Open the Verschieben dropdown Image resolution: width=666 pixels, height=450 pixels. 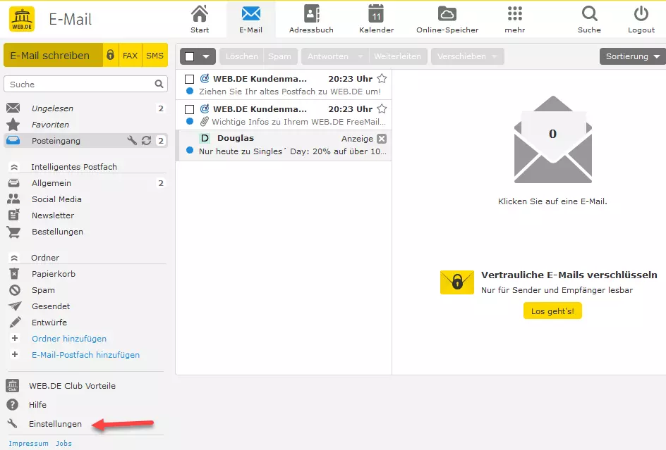467,56
